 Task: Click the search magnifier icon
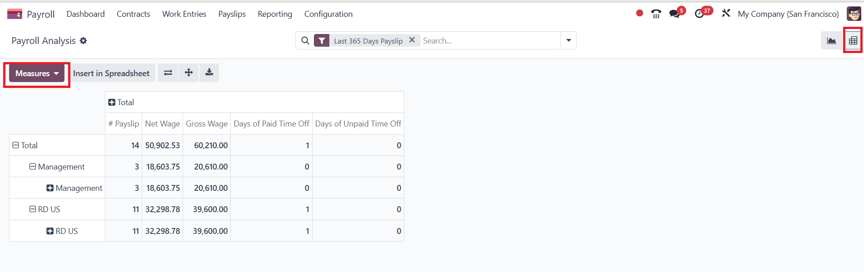pyautogui.click(x=305, y=41)
